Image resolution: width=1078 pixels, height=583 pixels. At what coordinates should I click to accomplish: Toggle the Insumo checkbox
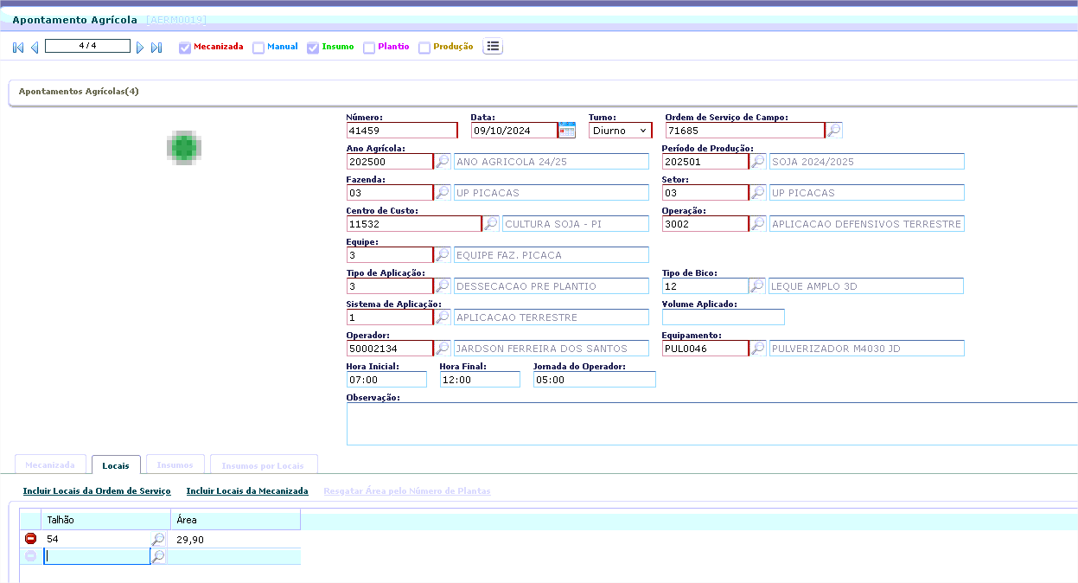[x=313, y=48]
